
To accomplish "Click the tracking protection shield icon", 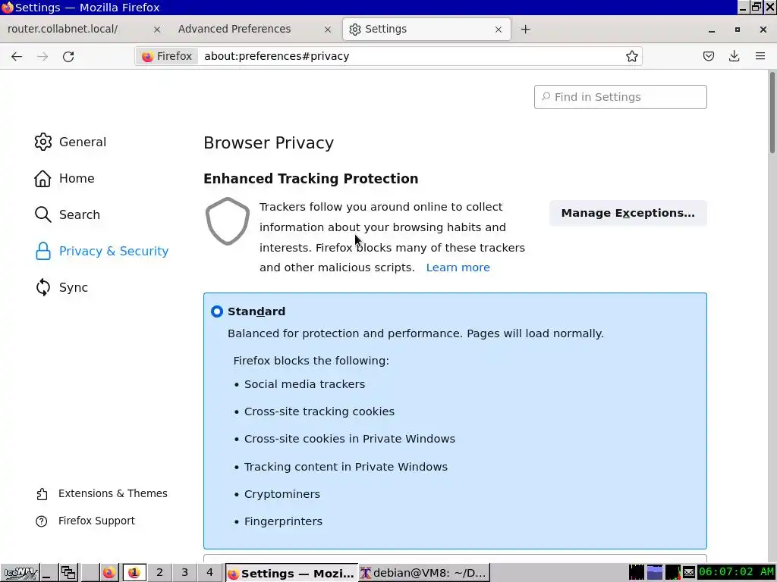I will pyautogui.click(x=228, y=221).
